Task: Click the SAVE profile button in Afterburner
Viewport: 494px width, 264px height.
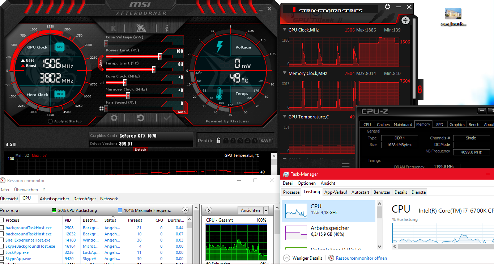Action: pyautogui.click(x=266, y=141)
